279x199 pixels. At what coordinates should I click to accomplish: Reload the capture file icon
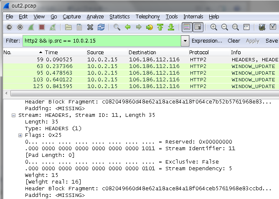101,27
